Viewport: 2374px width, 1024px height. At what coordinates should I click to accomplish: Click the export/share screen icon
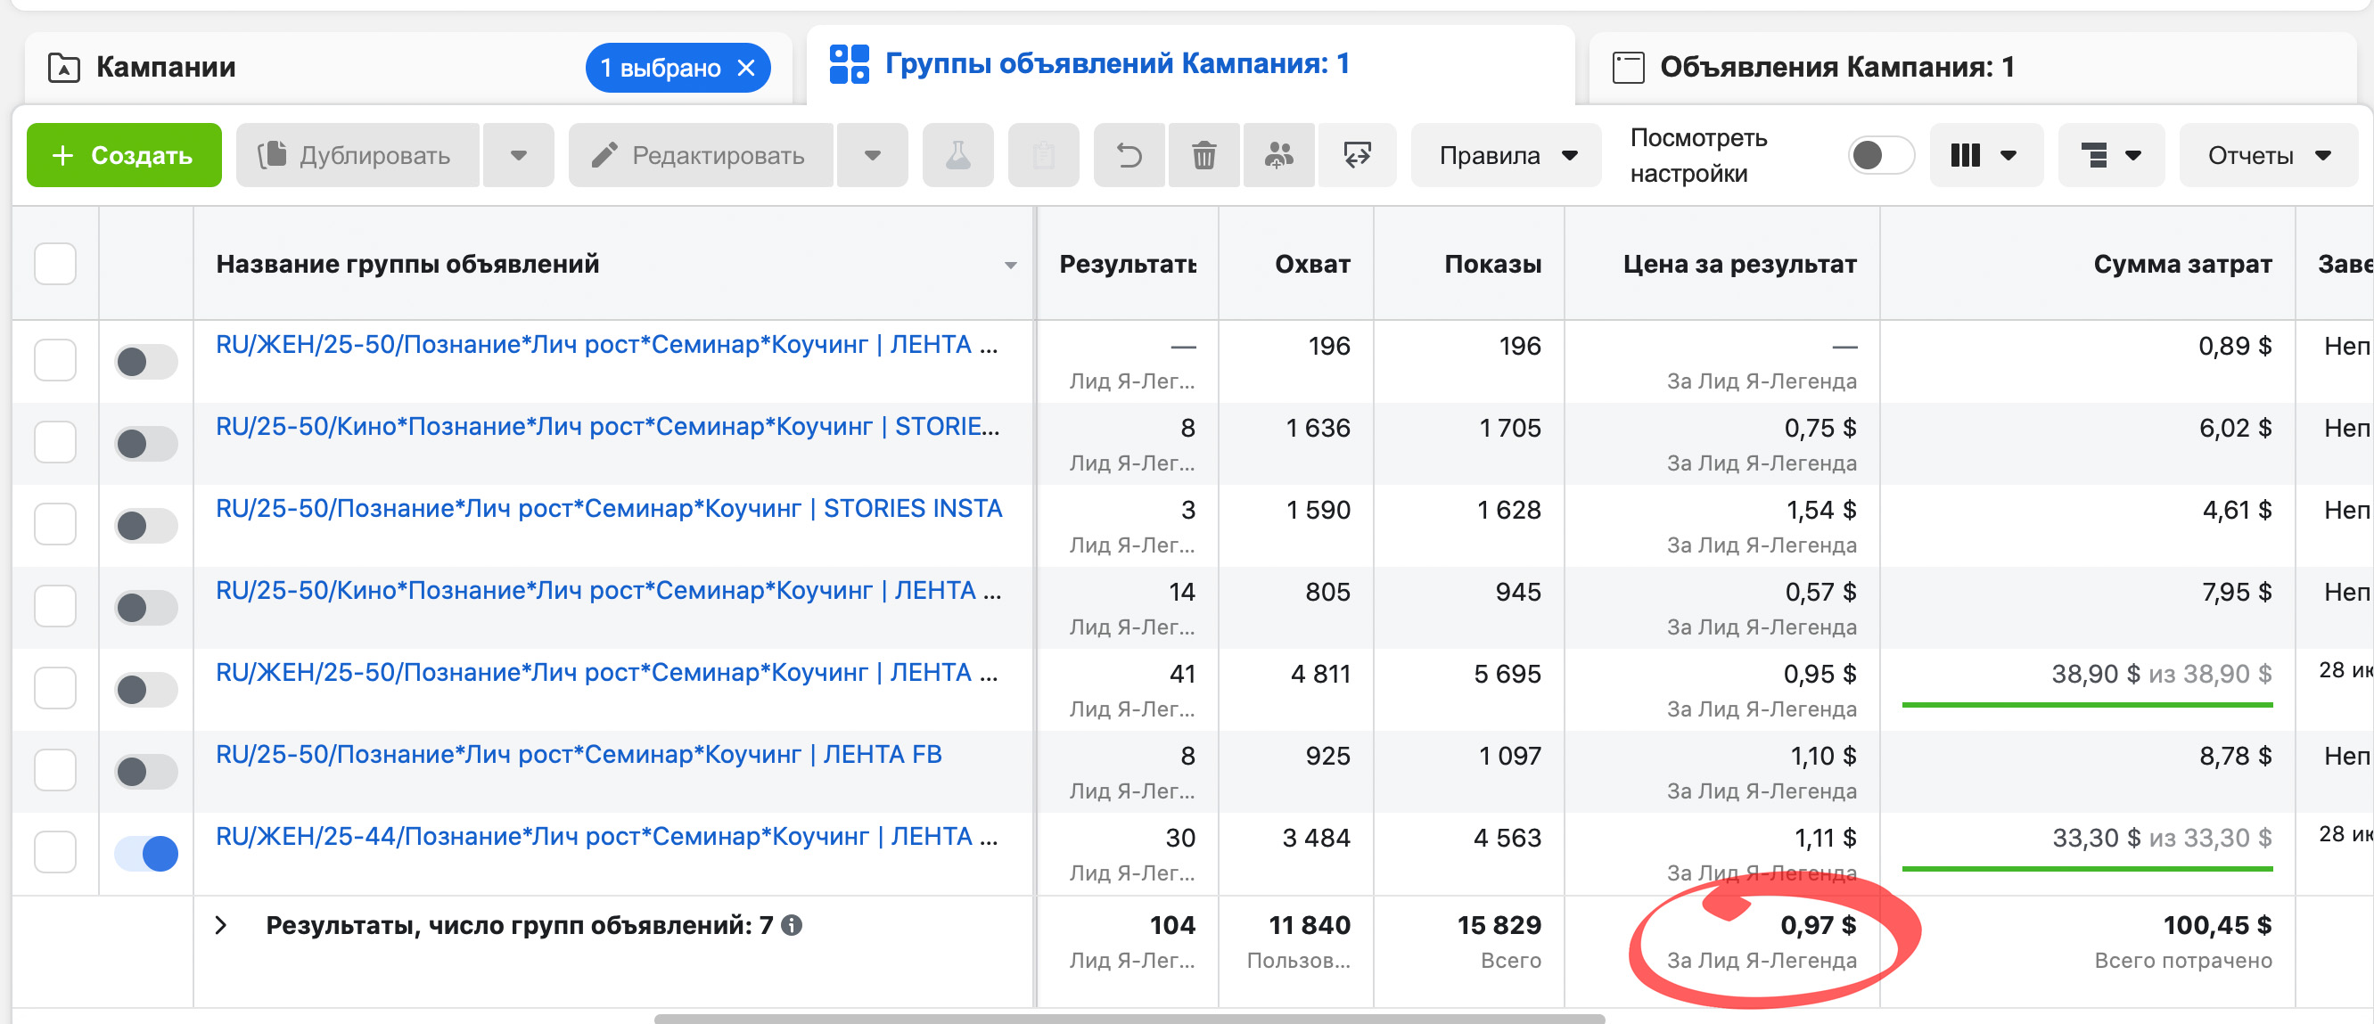(x=1357, y=155)
